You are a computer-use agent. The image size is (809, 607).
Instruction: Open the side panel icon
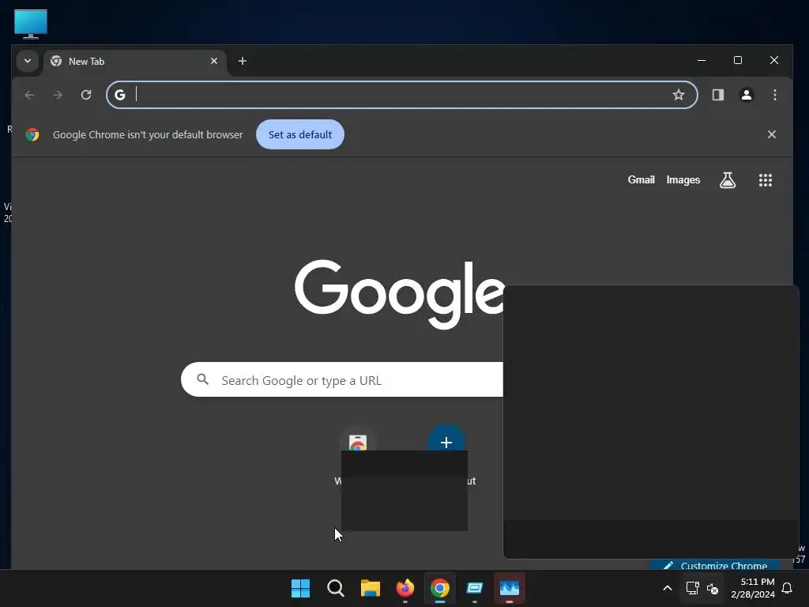coord(717,95)
